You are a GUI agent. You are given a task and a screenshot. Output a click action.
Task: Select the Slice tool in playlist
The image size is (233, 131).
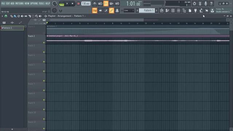(x=29, y=16)
